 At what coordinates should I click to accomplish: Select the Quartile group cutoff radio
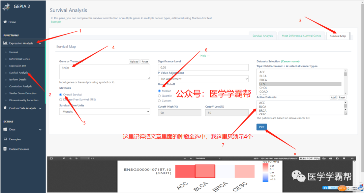159,96
